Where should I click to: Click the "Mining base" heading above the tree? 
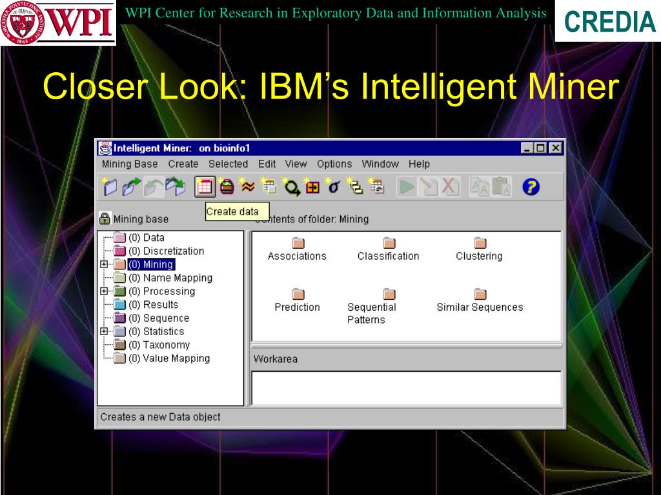point(141,219)
